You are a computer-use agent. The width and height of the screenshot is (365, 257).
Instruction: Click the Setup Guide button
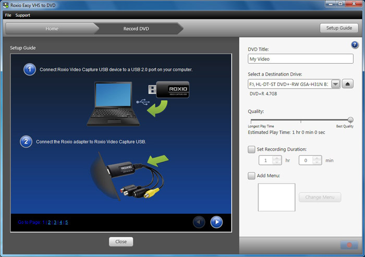point(339,28)
